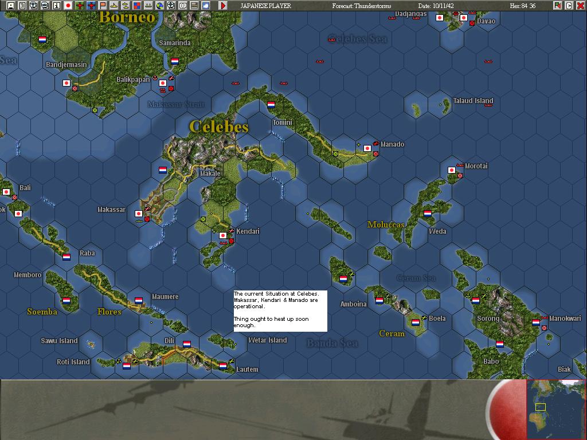This screenshot has height=440, width=587.
Task: Click the 'Hex: 84 36' status readout
Action: click(x=523, y=6)
